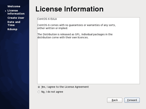Click the "CentOS-6 EULA" text line
The image size is (146, 109).
pos(47,19)
